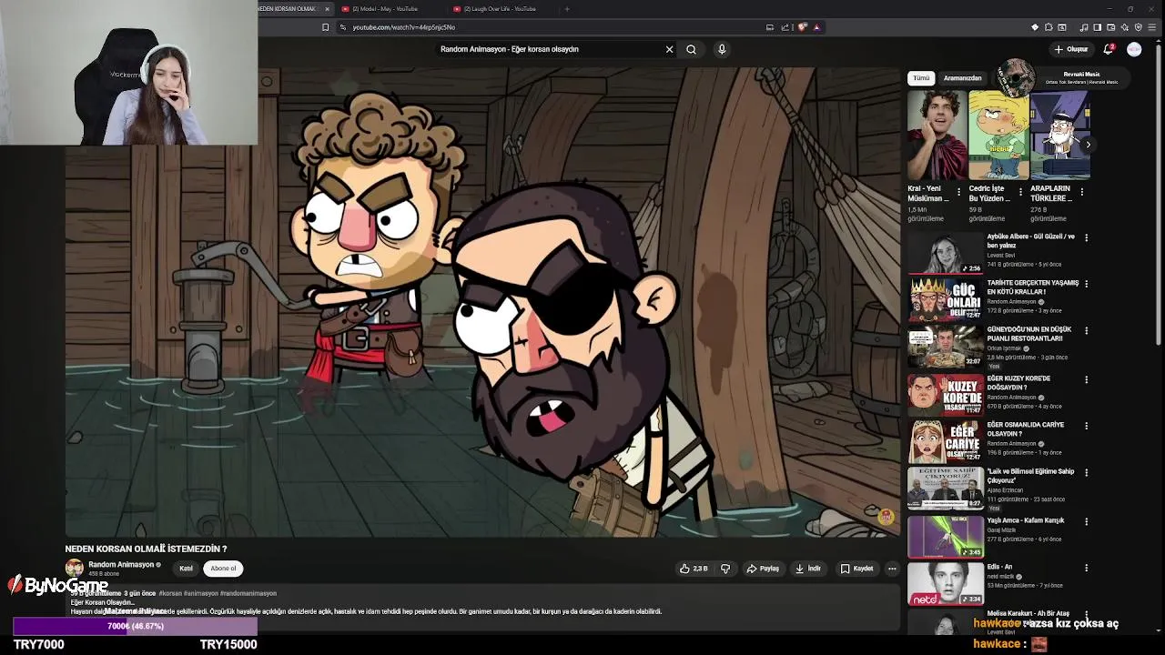
Task: Open the browser sidebar panel icon
Action: (1097, 27)
